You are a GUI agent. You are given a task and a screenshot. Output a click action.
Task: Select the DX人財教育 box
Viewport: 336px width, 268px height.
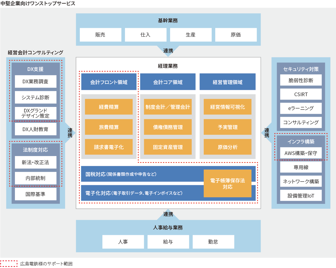[36, 129]
